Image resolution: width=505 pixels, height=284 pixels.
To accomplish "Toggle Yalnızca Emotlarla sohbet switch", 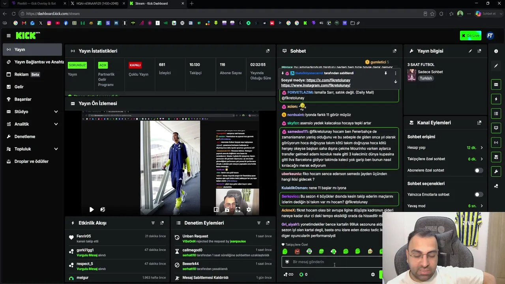I will [479, 194].
